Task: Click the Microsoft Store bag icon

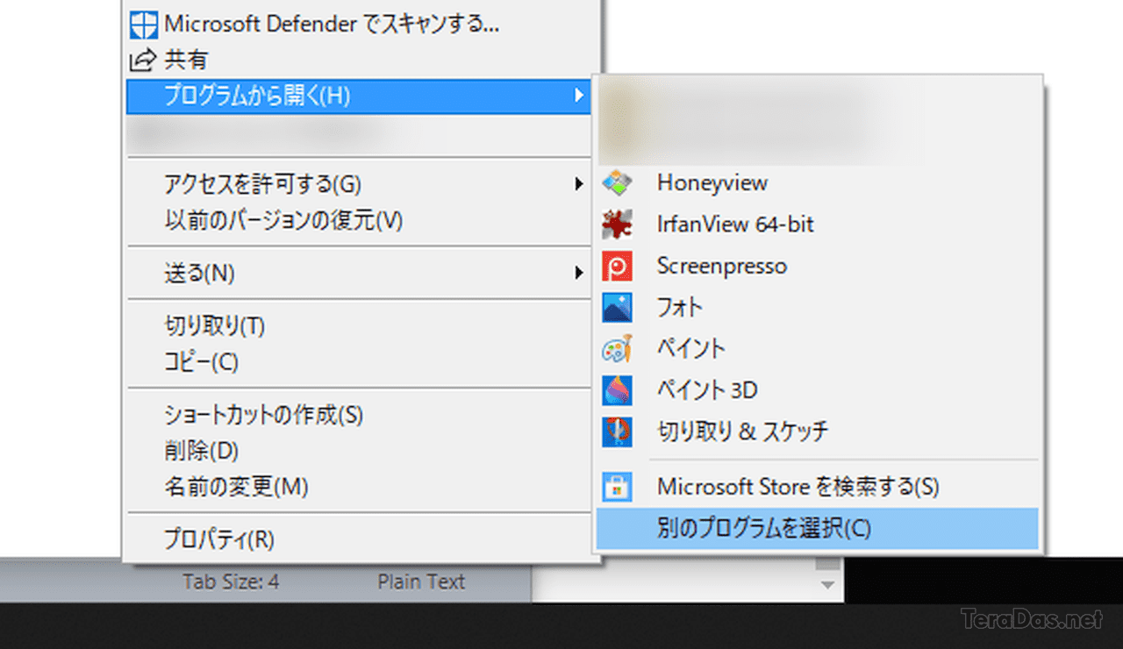Action: pos(617,486)
